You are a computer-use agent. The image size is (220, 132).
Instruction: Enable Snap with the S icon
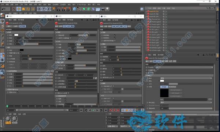pos(3,60)
